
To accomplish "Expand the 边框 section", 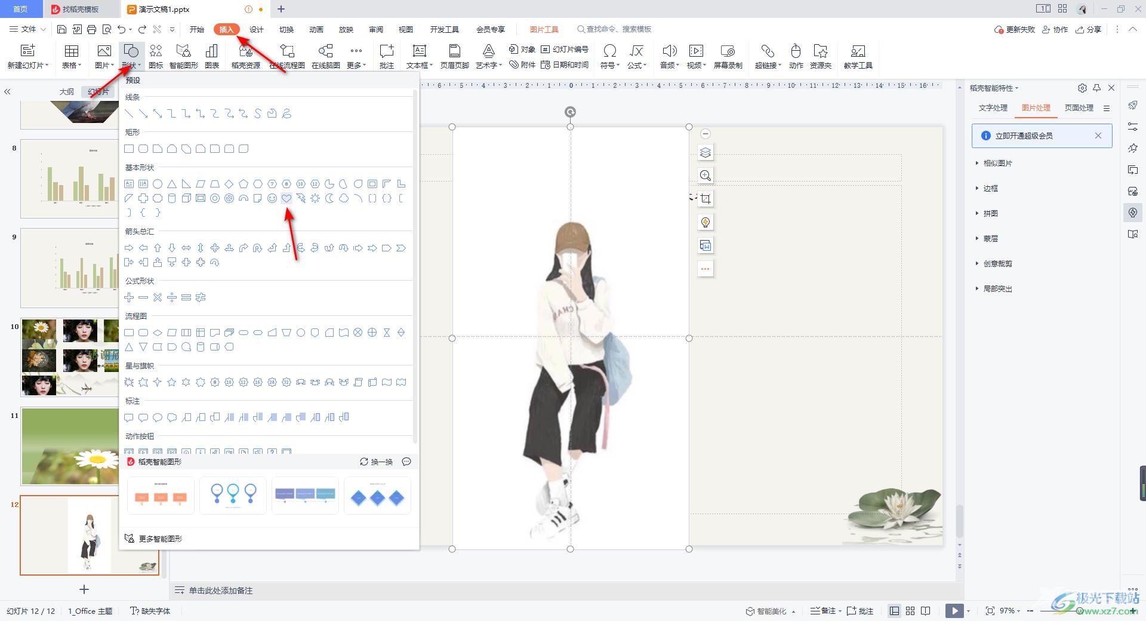I will pyautogui.click(x=990, y=188).
